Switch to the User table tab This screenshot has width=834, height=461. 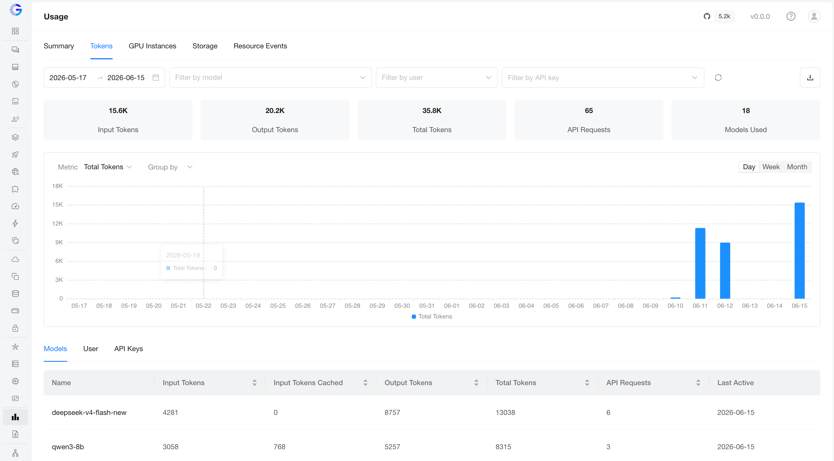(90, 349)
